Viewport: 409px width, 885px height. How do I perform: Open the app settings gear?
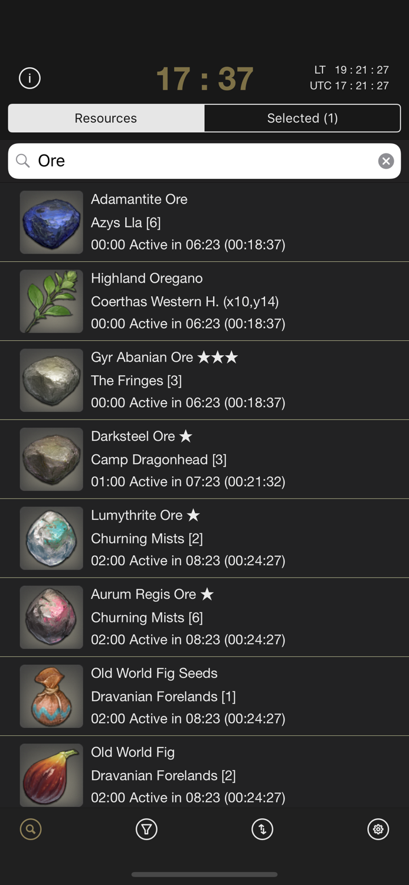[x=378, y=829]
